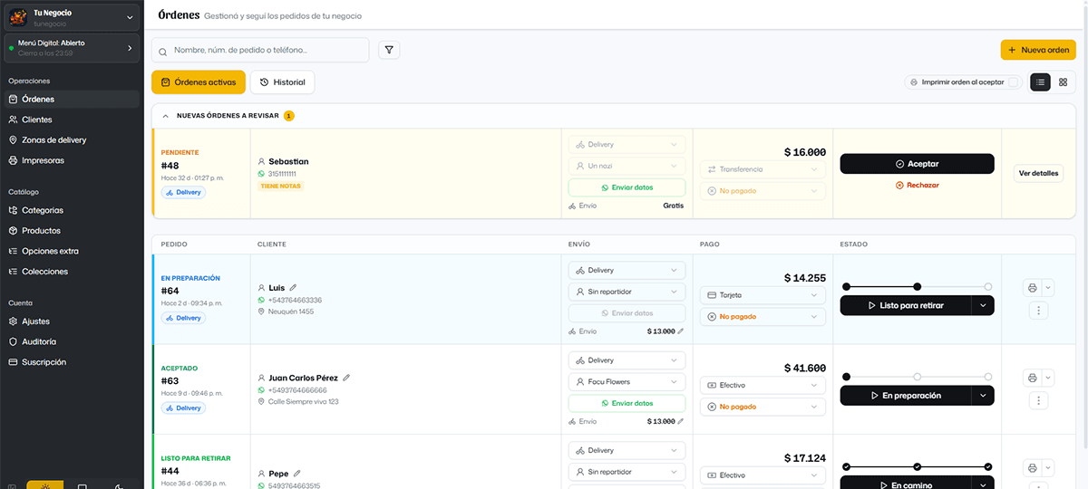Click the print icon for order #64
This screenshot has width=1088, height=489.
coord(1032,288)
